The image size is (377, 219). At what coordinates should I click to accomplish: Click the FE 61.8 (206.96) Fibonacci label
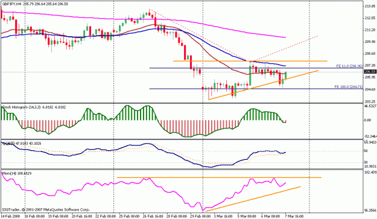click(x=349, y=66)
